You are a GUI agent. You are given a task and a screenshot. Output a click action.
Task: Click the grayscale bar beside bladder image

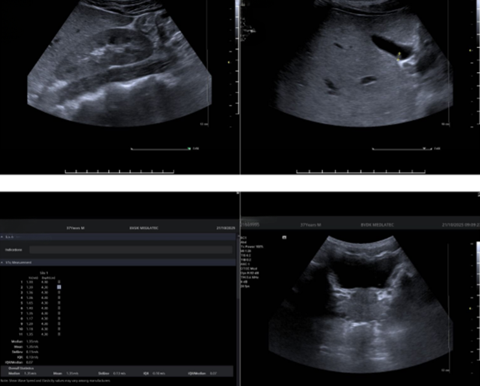(x=477, y=282)
